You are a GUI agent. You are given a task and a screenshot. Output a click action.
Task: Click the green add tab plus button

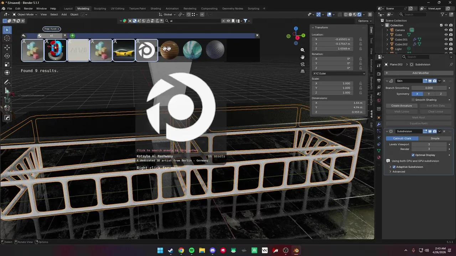[x=72, y=36]
